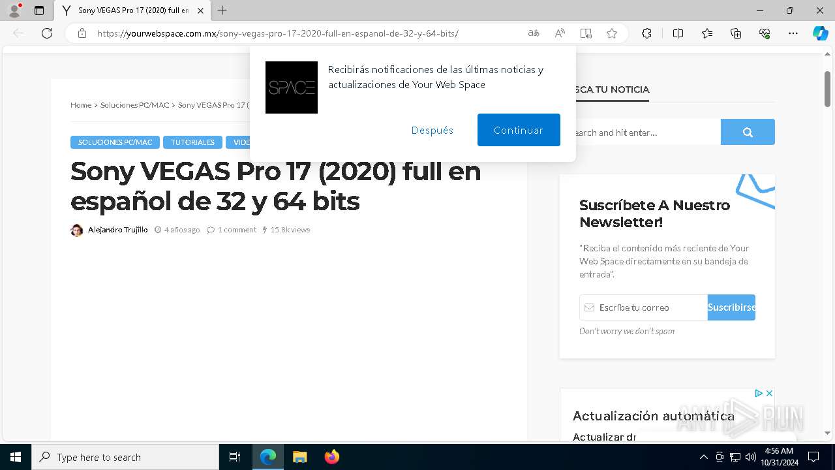The width and height of the screenshot is (835, 470).
Task: Open the Favorites list
Action: point(707,33)
